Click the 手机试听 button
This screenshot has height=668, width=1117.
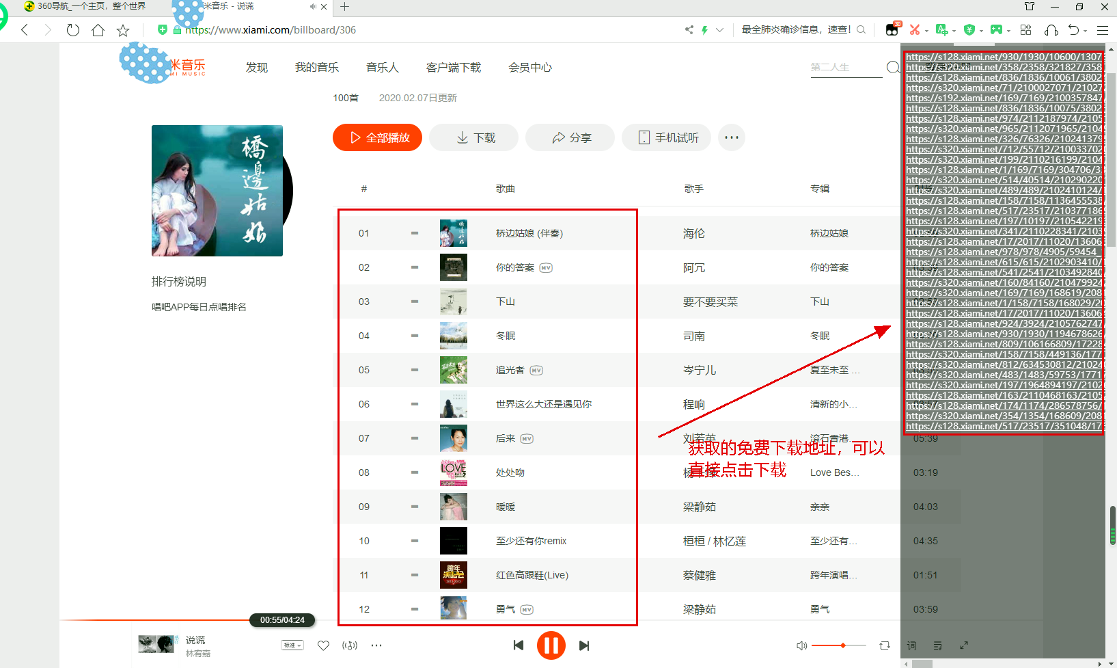pyautogui.click(x=667, y=137)
